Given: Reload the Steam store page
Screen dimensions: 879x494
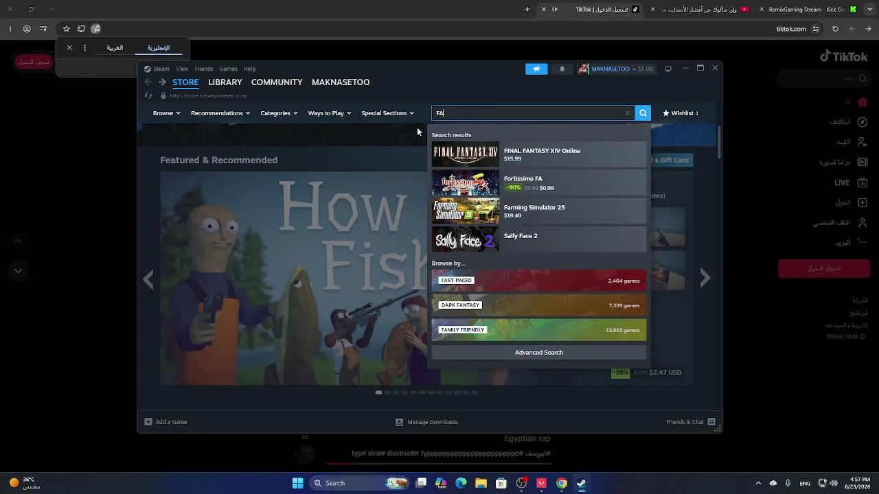Looking at the screenshot, I should pos(148,95).
